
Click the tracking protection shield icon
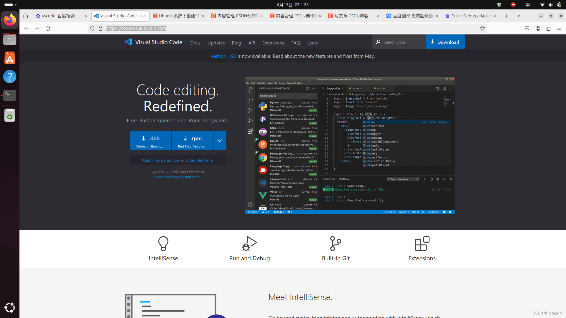(x=92, y=28)
